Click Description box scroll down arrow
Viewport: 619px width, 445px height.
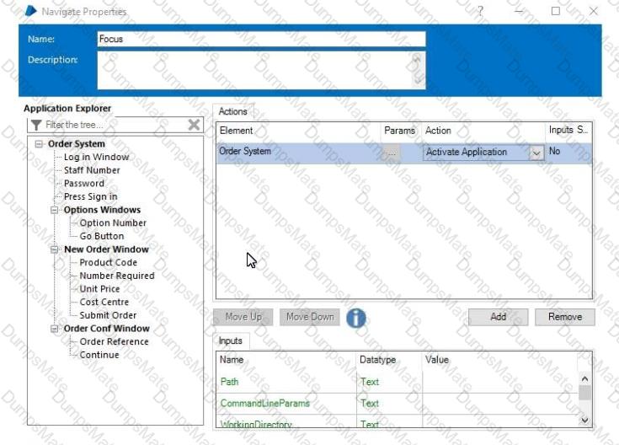click(x=417, y=80)
